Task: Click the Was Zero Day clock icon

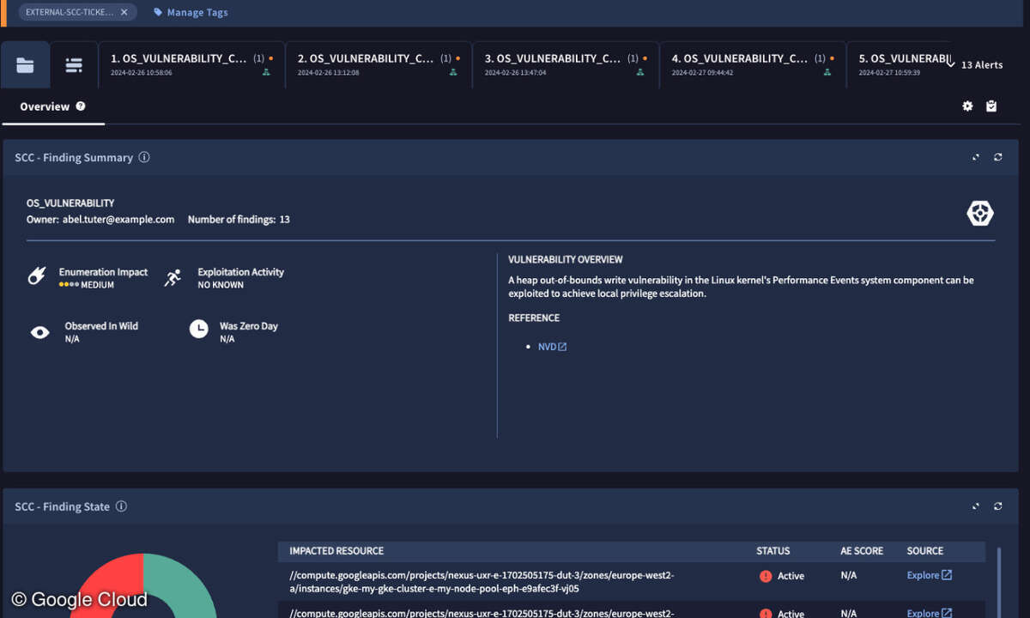Action: click(199, 329)
